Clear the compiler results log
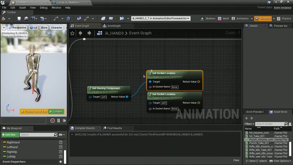 point(236,160)
